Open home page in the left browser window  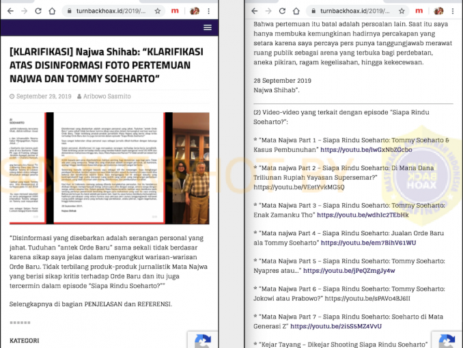pyautogui.click(x=52, y=11)
